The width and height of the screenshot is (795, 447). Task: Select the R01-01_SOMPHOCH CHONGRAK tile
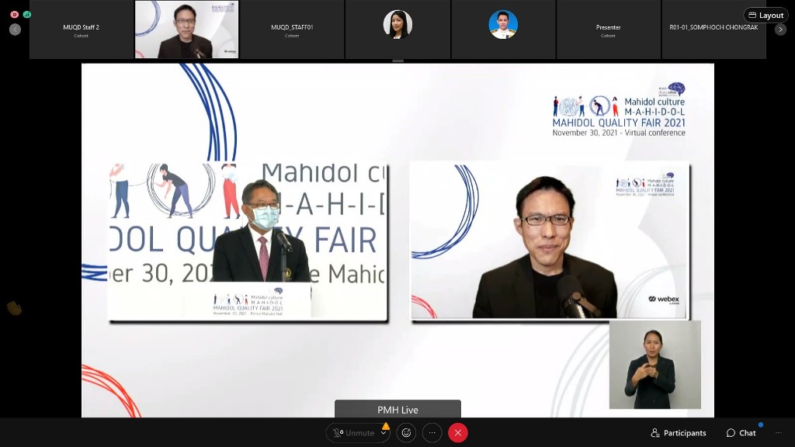[714, 29]
